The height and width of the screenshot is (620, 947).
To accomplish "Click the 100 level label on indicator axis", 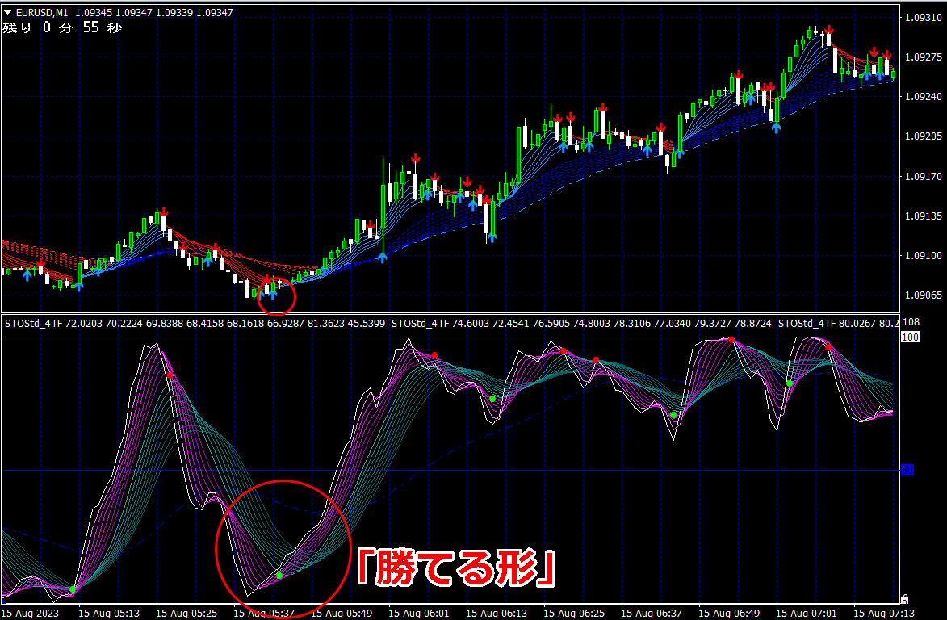I will click(x=910, y=337).
